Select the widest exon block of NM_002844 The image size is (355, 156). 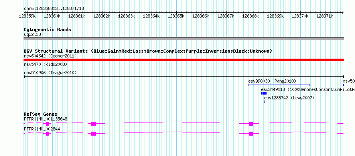coord(93,134)
